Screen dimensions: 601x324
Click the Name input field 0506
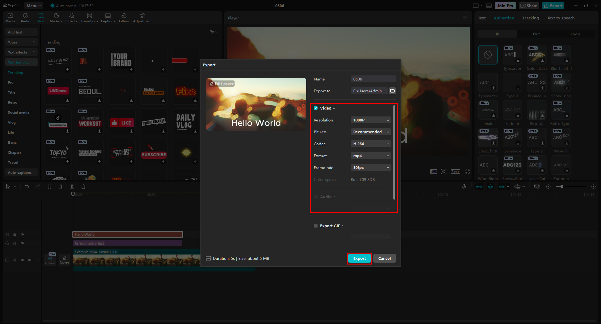(x=373, y=79)
